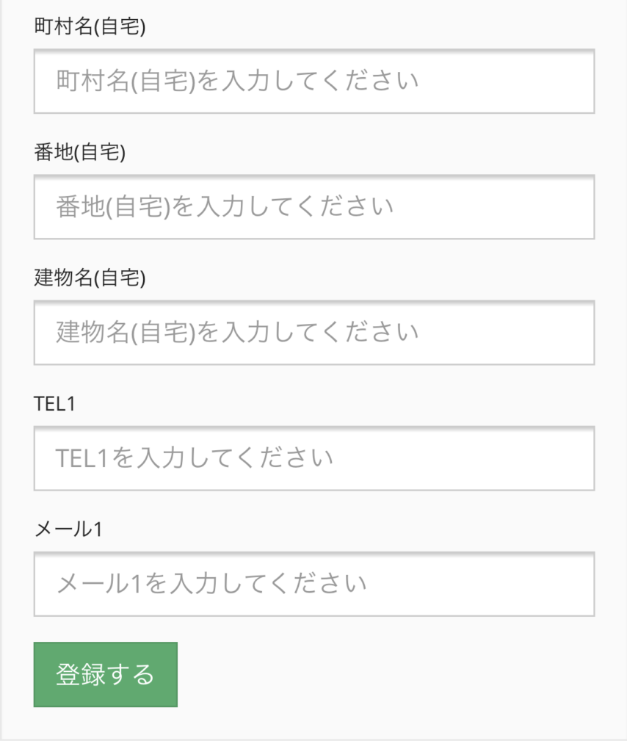Click placeholder 町村名(自宅)を入力してください
The height and width of the screenshot is (752, 627).
tap(237, 81)
